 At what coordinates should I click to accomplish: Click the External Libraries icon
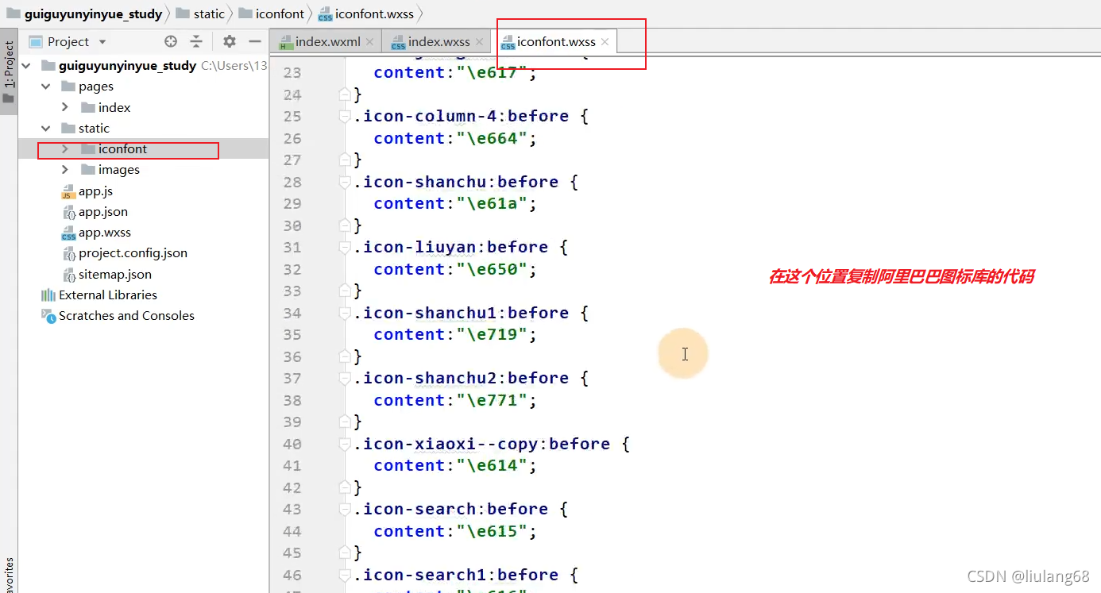[x=48, y=295]
